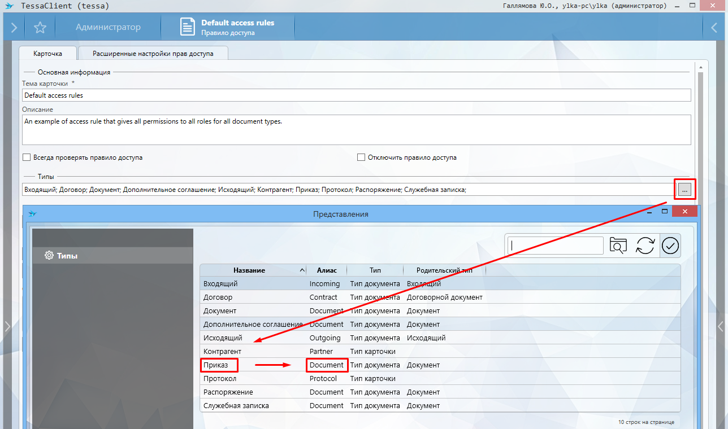728x429 pixels.
Task: Enable Всегда проверять правило доступа checkbox
Action: (x=27, y=157)
